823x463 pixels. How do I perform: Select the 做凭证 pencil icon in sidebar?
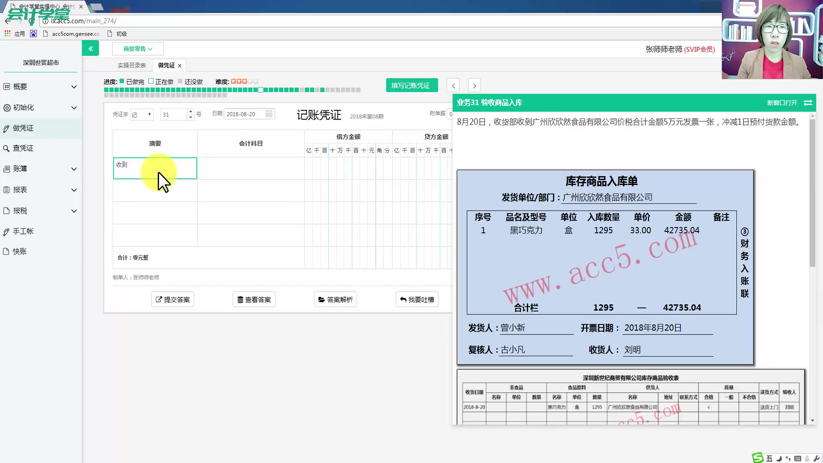6,128
